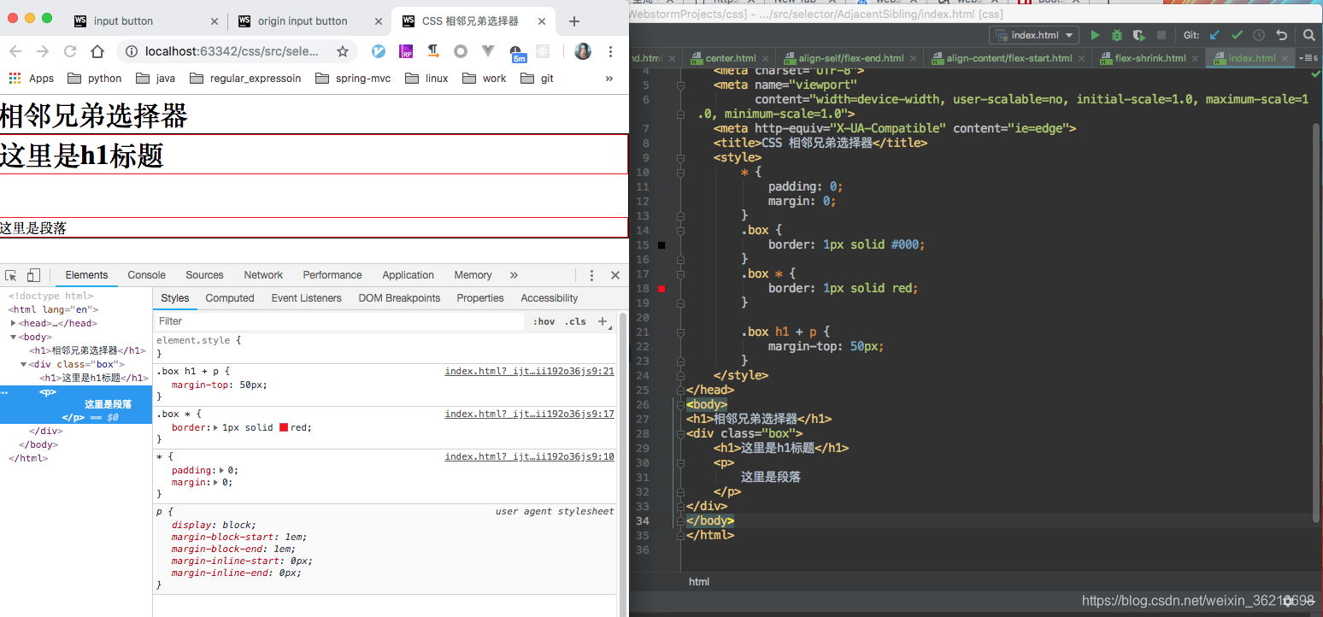Image resolution: width=1323 pixels, height=617 pixels.
Task: Open the Event Listeners tab
Action: 306,298
